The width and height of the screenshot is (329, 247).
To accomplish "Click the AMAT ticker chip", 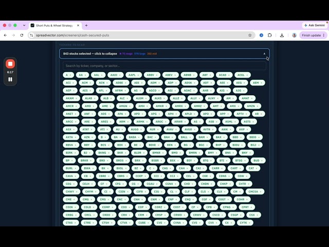I will tap(247, 98).
